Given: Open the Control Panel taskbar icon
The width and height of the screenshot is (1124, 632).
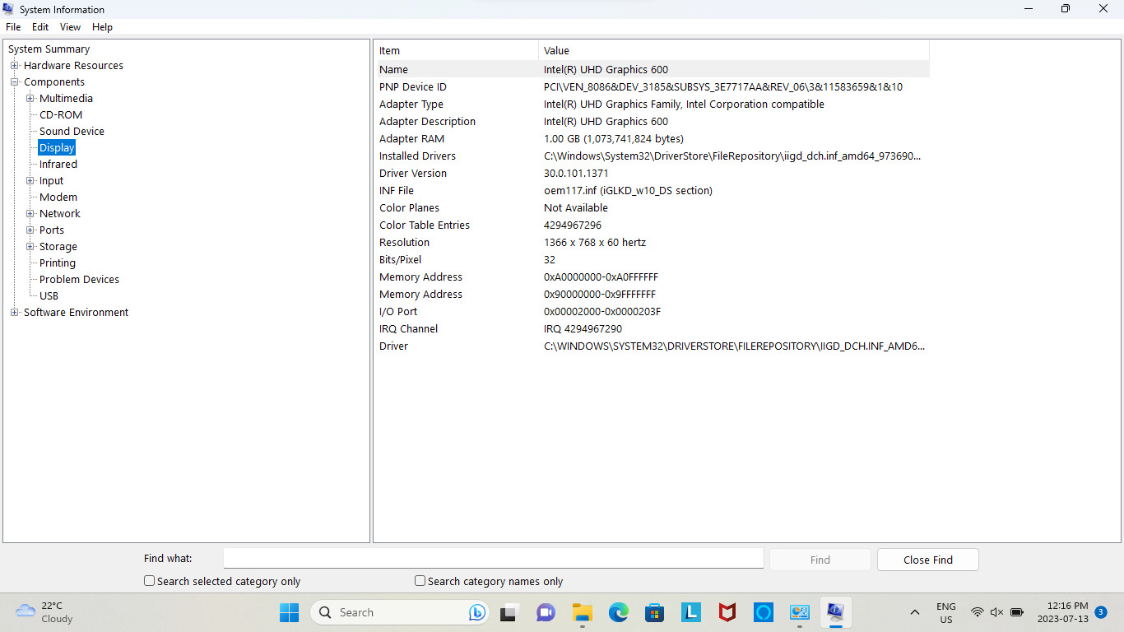Looking at the screenshot, I should click(800, 612).
